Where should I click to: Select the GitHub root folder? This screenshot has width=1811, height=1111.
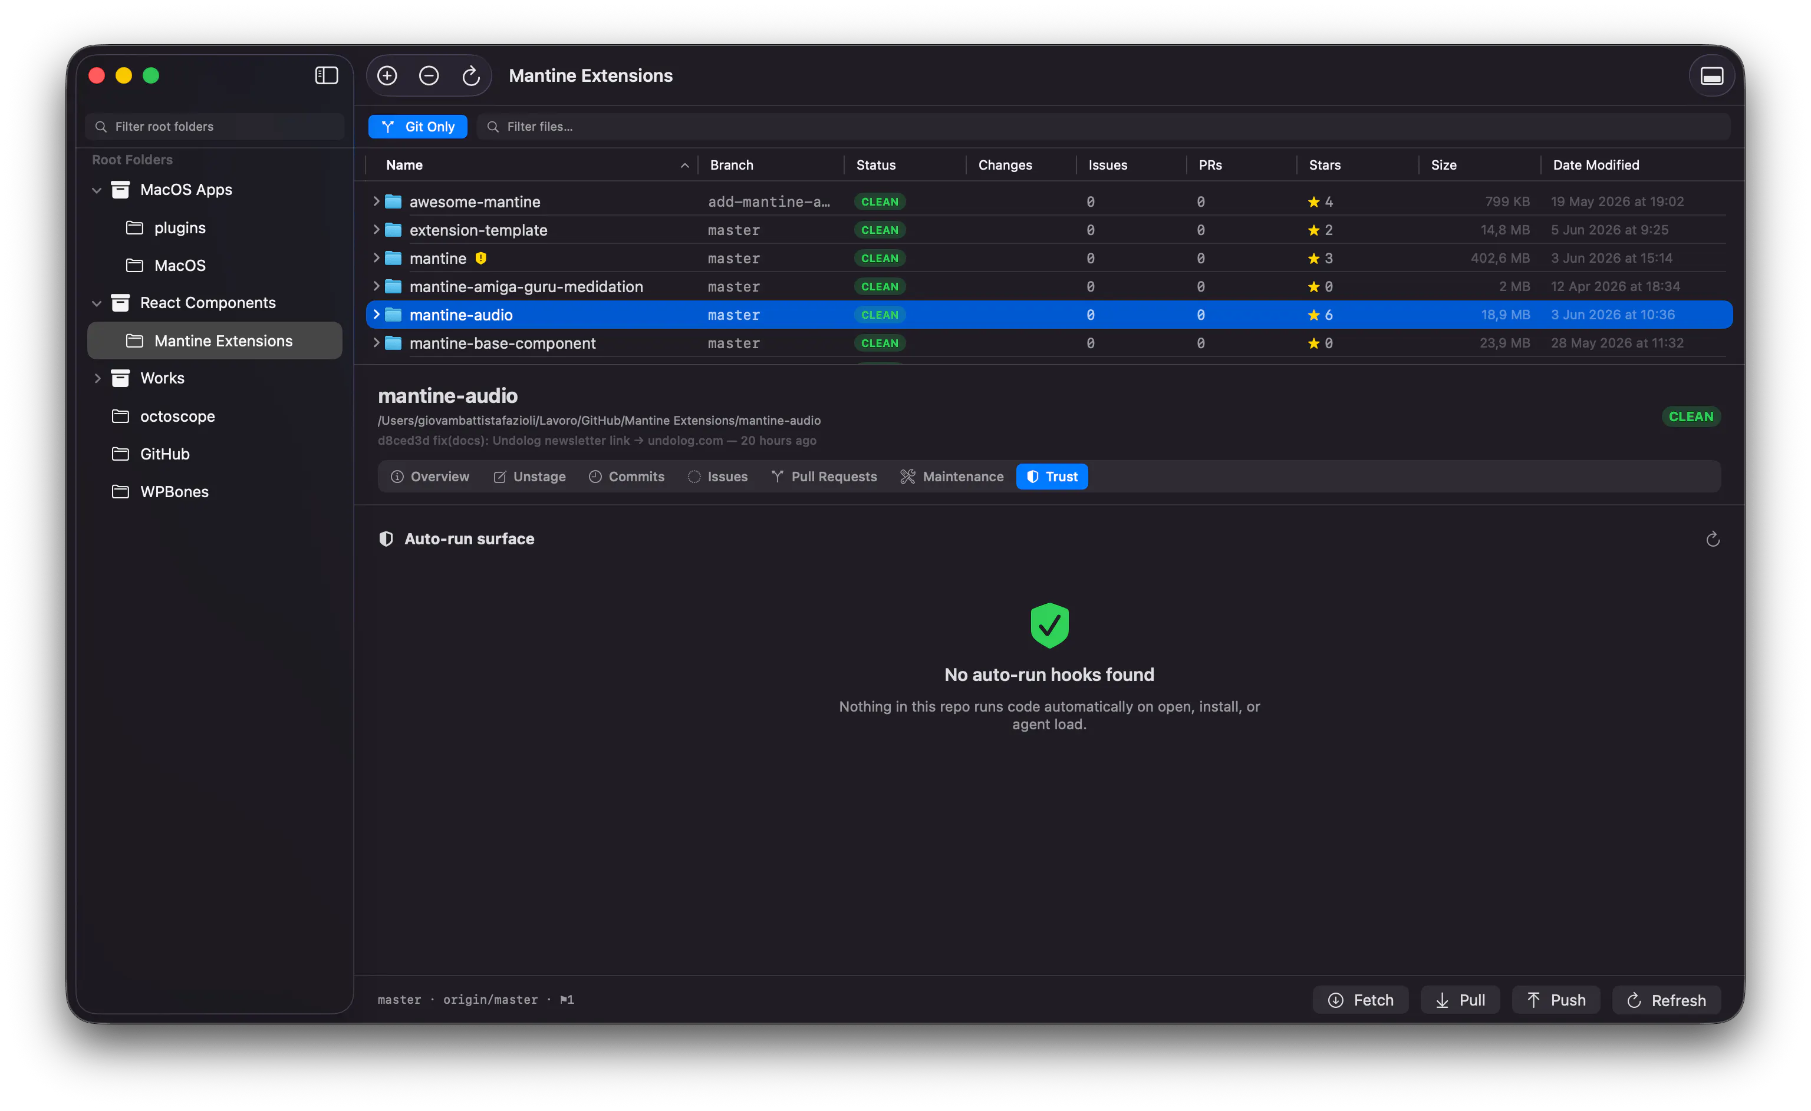pos(215,454)
